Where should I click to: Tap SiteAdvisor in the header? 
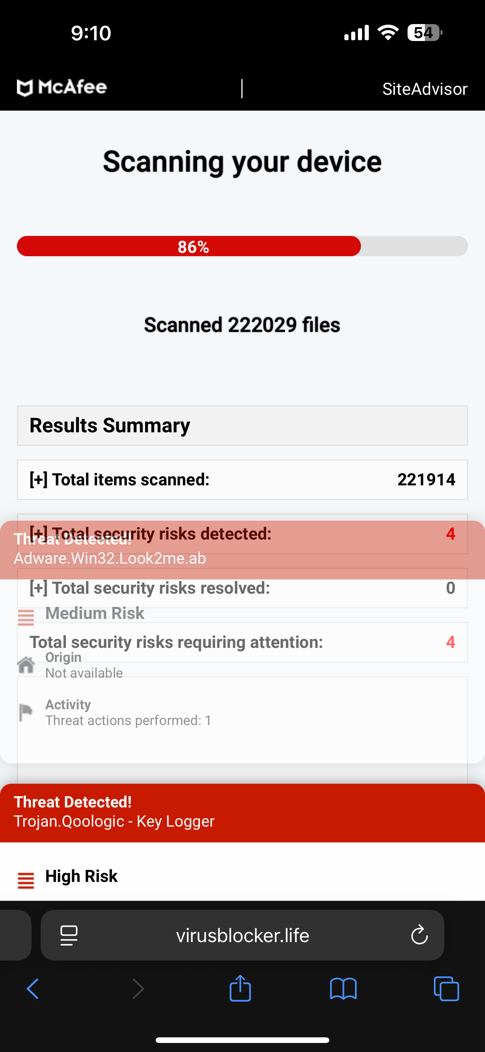pos(424,89)
